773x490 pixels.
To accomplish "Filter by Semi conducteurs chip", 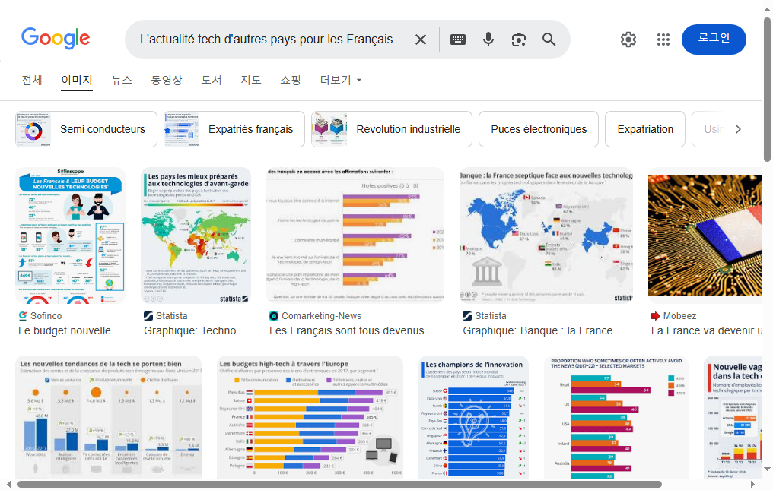I will point(86,129).
